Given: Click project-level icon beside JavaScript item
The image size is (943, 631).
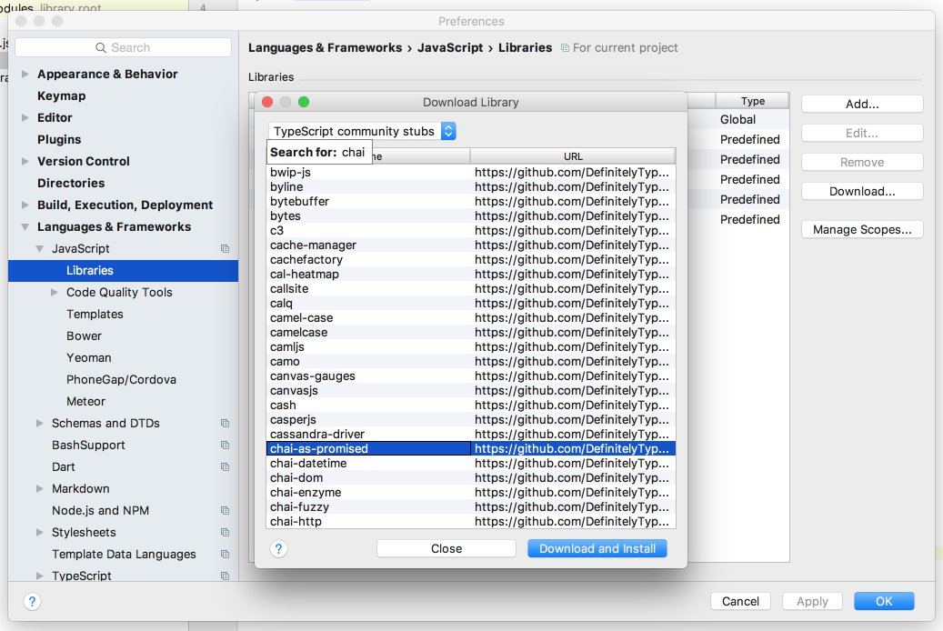Looking at the screenshot, I should tap(225, 248).
